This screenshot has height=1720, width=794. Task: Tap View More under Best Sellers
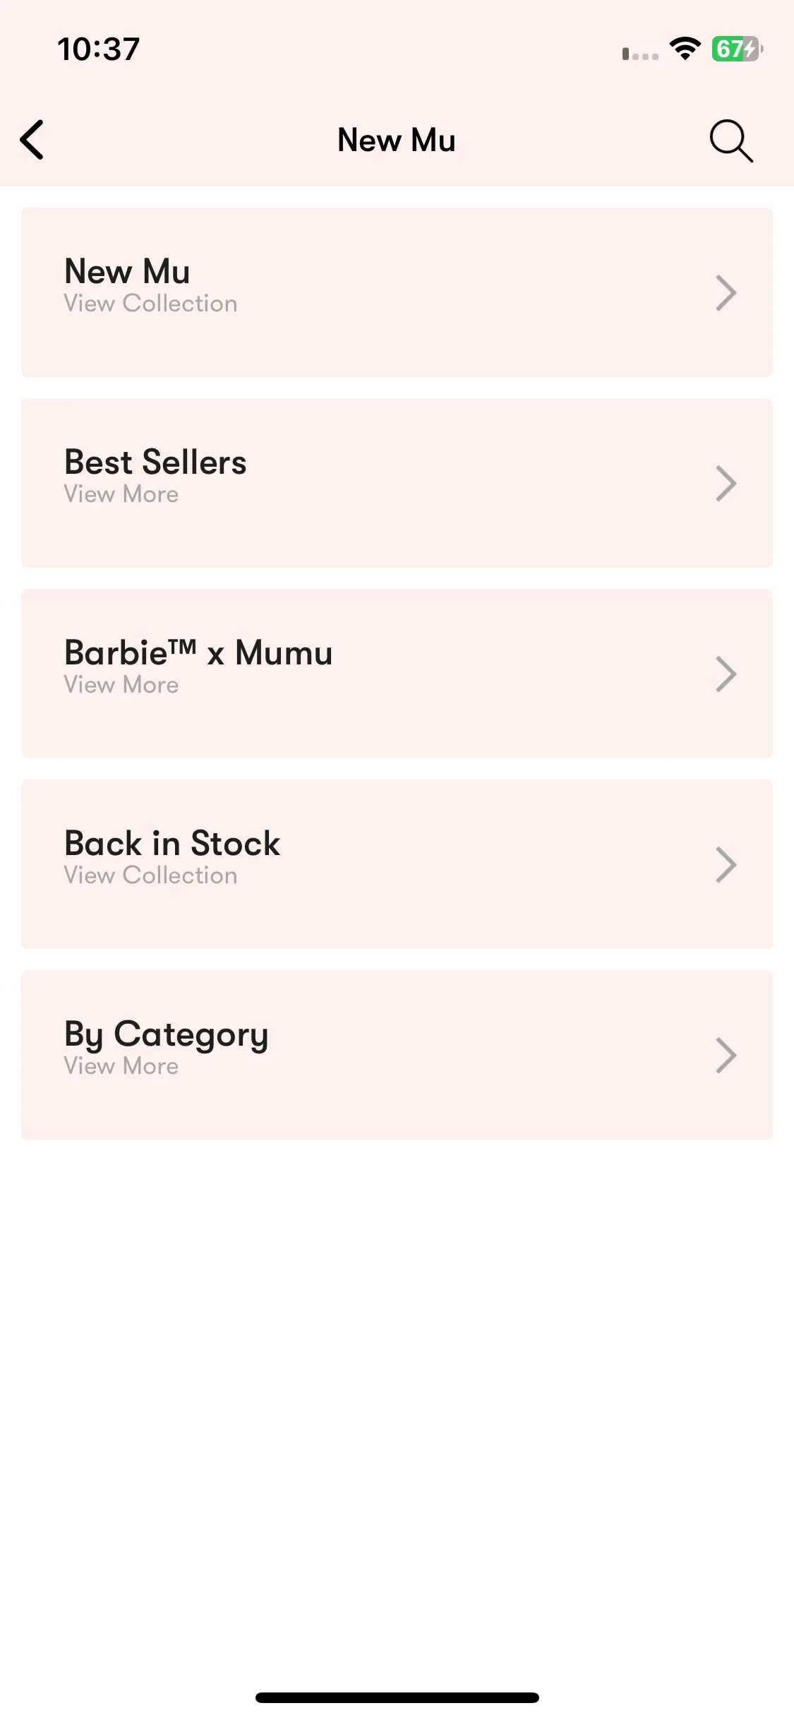[121, 494]
